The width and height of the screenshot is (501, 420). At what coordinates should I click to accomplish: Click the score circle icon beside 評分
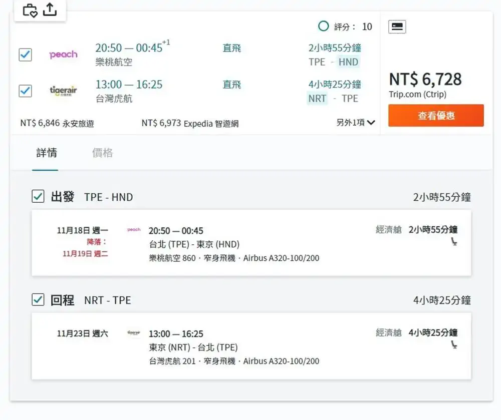[323, 26]
